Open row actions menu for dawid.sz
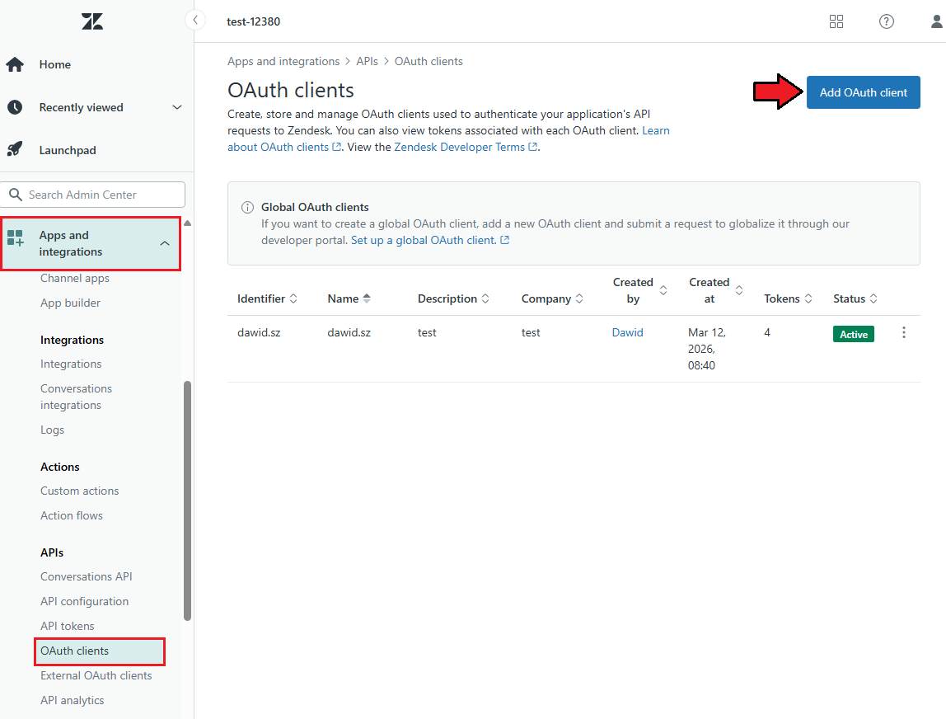Viewport: 946px width, 719px height. [x=904, y=333]
